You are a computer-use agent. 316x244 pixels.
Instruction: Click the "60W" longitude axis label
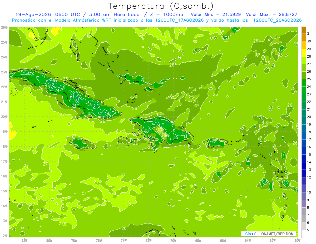coord(297,240)
